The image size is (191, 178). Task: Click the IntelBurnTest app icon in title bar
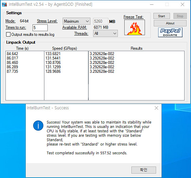click(4, 4)
